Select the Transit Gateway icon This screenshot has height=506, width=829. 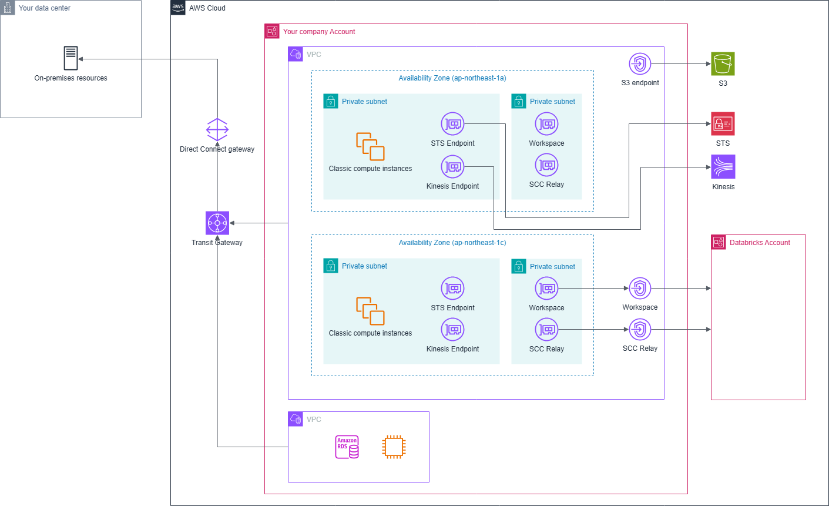[217, 223]
